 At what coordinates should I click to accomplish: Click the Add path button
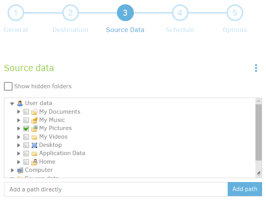(244, 189)
